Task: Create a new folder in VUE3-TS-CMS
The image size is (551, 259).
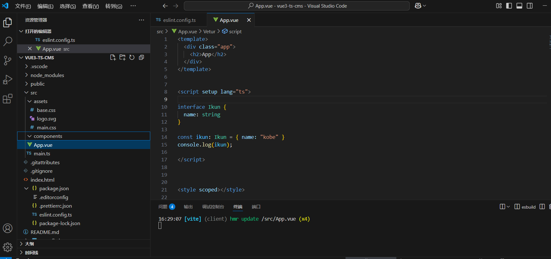Action: click(x=122, y=57)
